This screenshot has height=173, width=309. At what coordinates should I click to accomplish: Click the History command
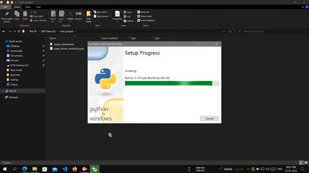click(x=128, y=21)
